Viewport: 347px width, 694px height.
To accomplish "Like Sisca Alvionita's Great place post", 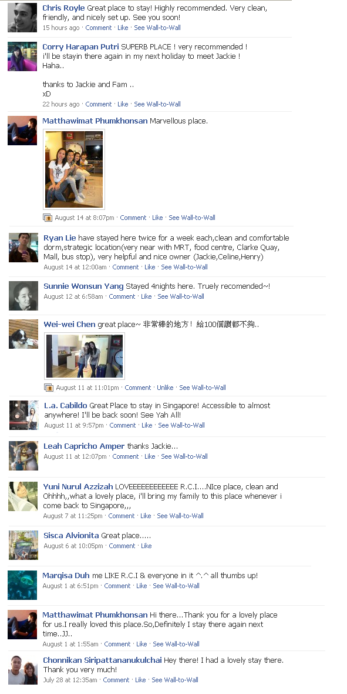I will 146,546.
